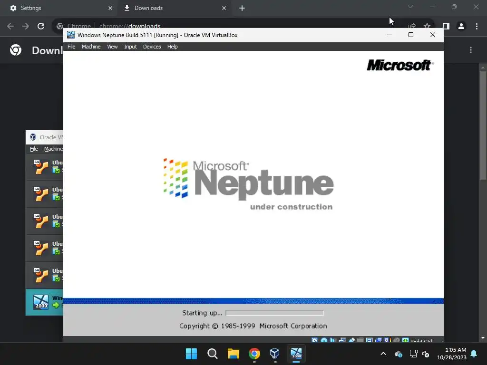This screenshot has width=487, height=365.
Task: Switch to the Neptune VM taskbar icon
Action: pos(296,354)
